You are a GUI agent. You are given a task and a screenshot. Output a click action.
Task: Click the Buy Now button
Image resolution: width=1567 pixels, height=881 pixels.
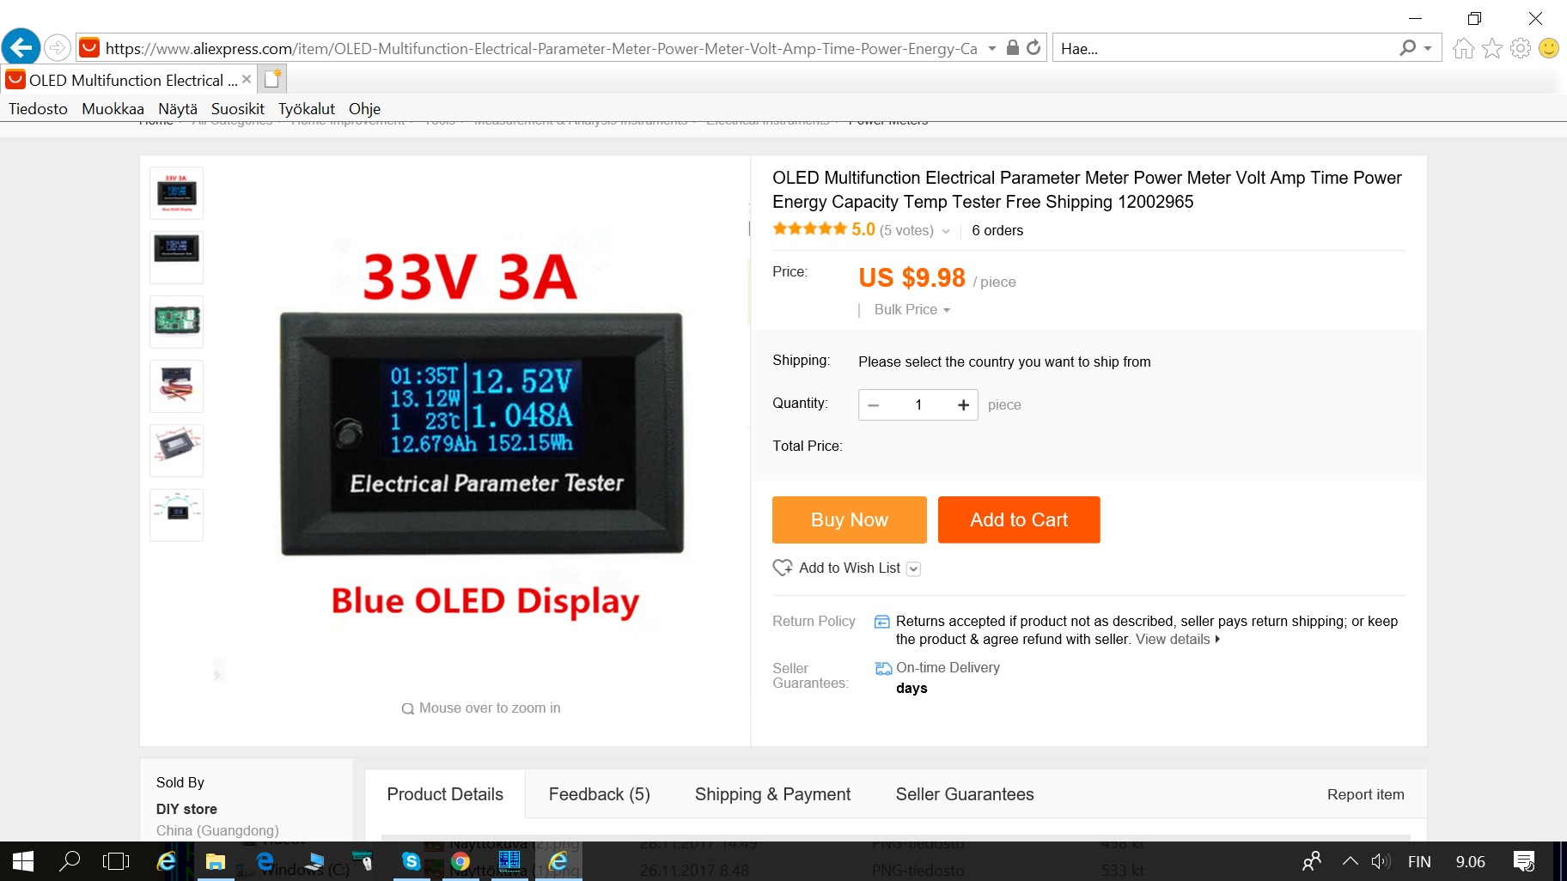849,519
